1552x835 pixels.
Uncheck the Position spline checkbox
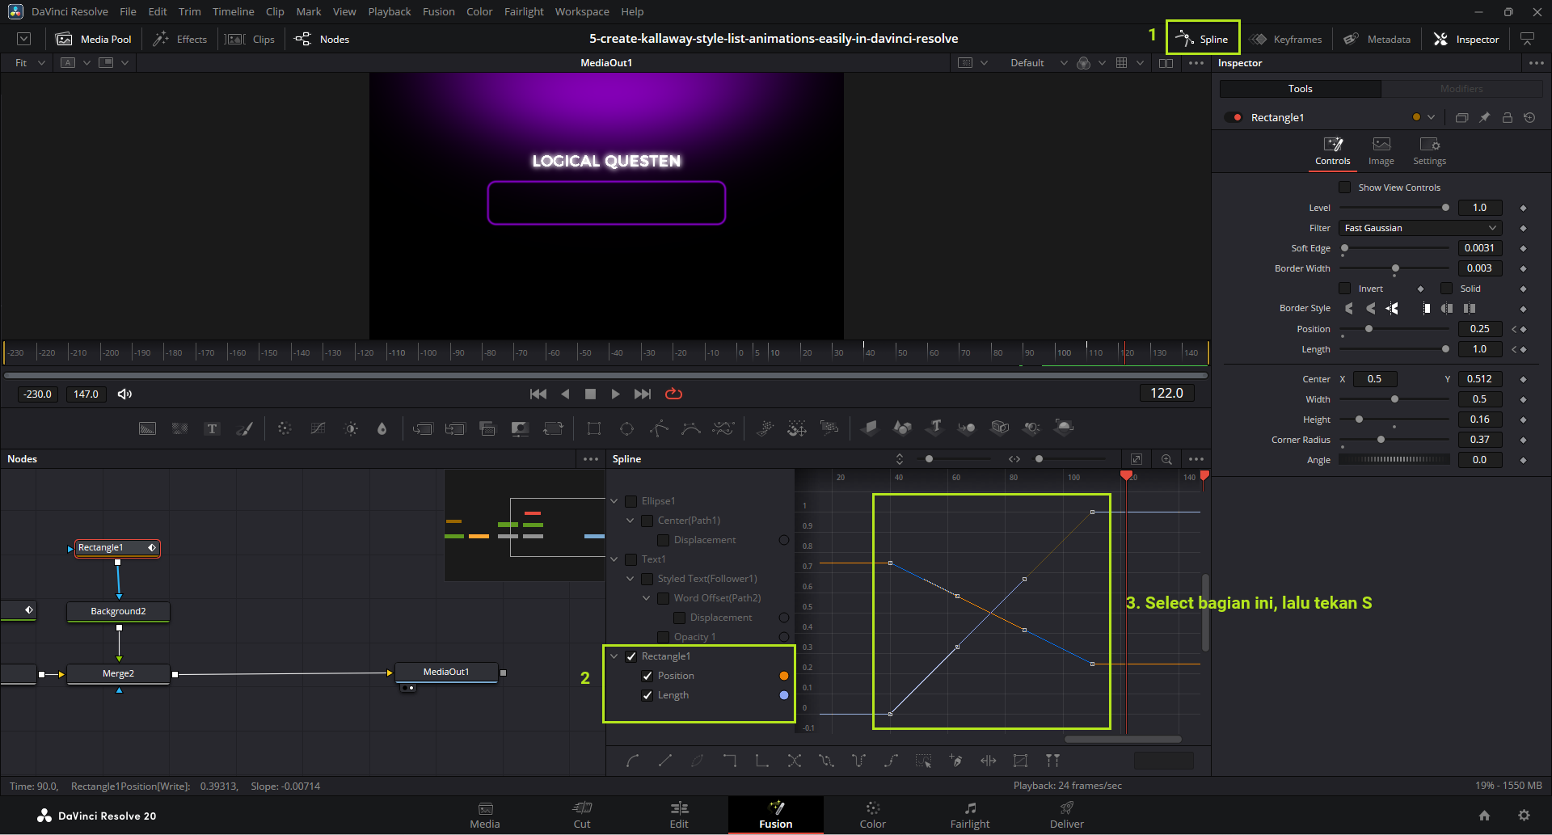click(x=647, y=676)
